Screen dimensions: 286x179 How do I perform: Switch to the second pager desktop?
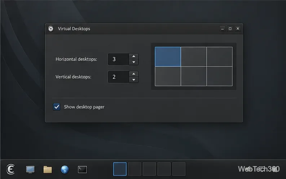(x=135, y=169)
